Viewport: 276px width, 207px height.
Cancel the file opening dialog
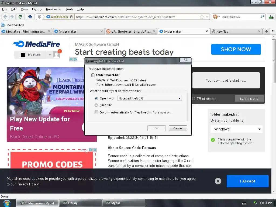click(178, 128)
